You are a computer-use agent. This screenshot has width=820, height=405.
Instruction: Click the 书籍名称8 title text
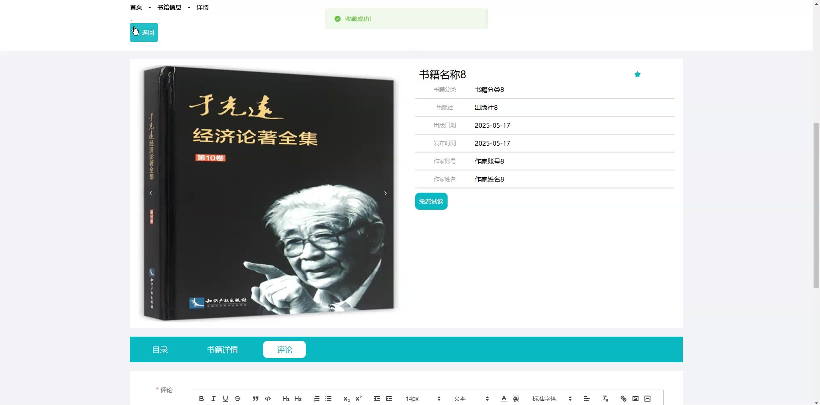(x=442, y=75)
